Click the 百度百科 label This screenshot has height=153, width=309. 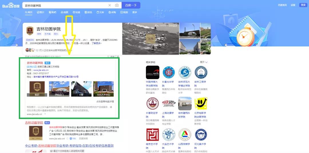tap(30, 40)
